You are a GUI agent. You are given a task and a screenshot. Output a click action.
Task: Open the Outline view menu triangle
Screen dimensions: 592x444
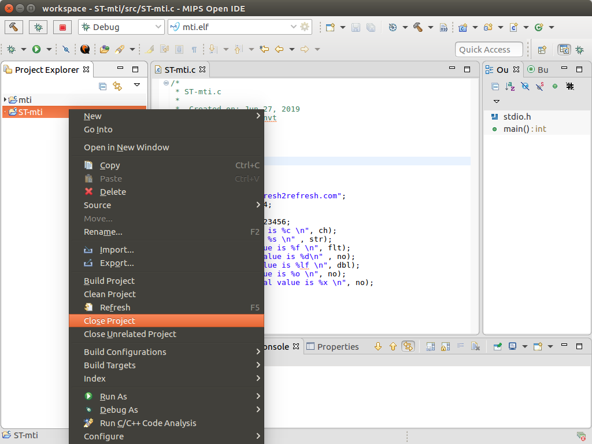[x=497, y=101]
